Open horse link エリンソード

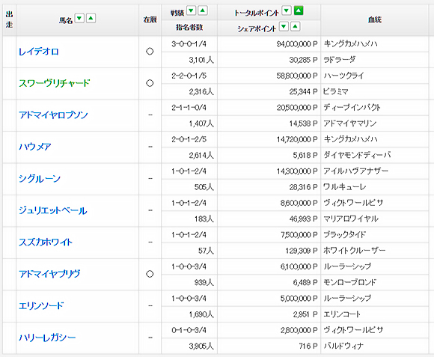pos(41,306)
